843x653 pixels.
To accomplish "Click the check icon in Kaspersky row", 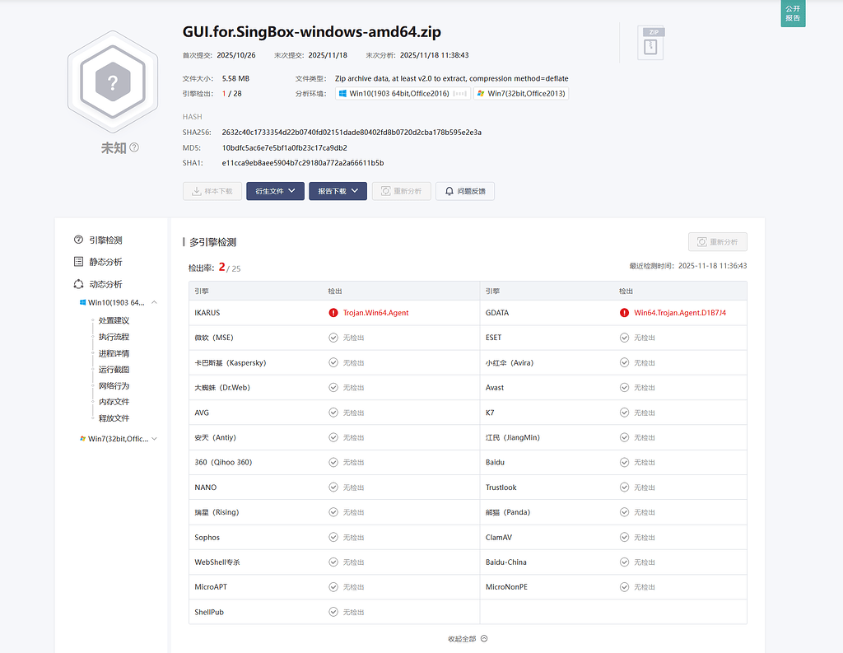I will (x=333, y=362).
